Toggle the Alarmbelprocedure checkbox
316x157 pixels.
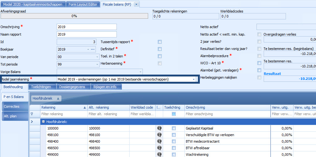coord(259,56)
